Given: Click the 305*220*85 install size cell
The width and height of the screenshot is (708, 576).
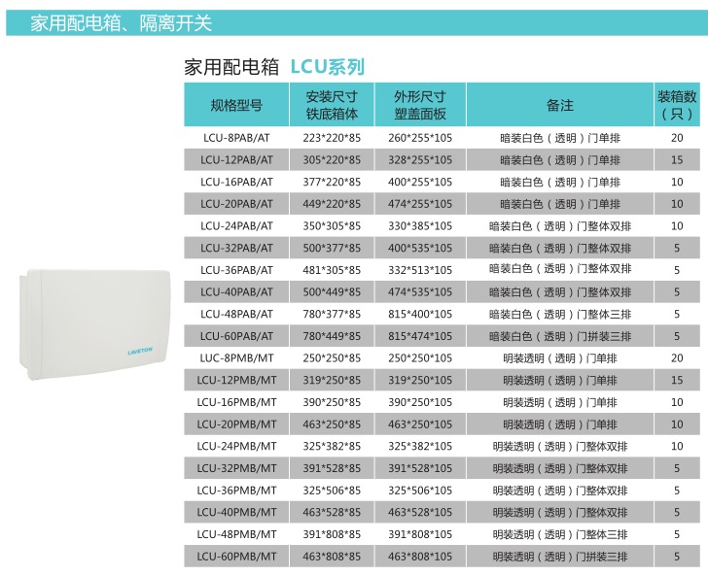Looking at the screenshot, I should (332, 160).
